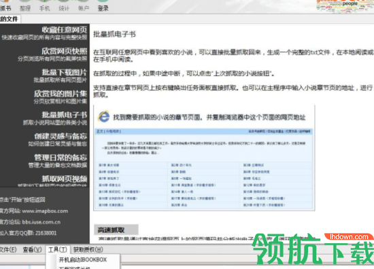Image resolution: width=374 pixels, height=269 pixels.
Task: Click the 批量抓电子书 page heading
Action: click(x=114, y=35)
